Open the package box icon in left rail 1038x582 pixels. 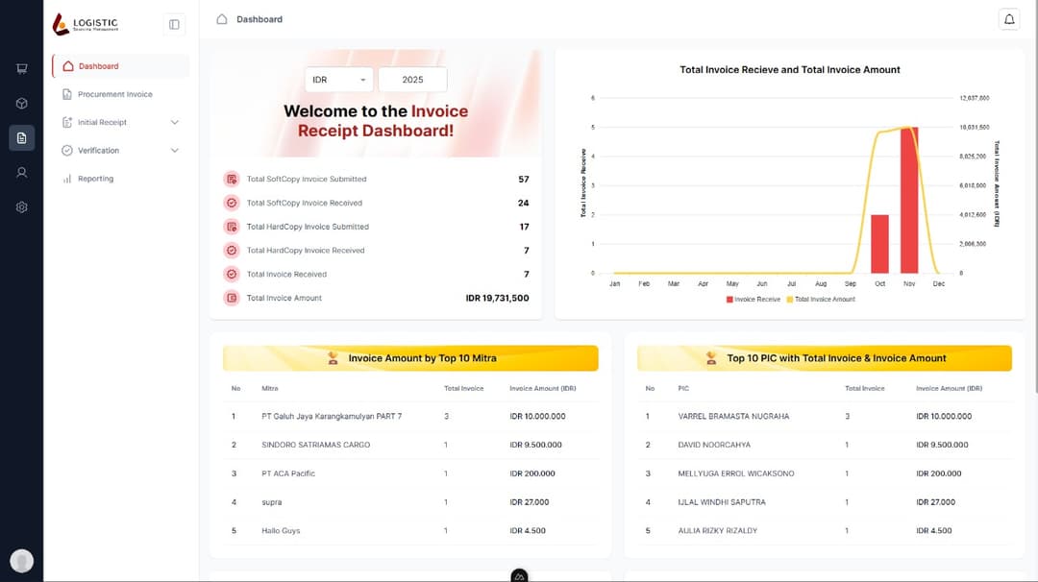click(21, 103)
